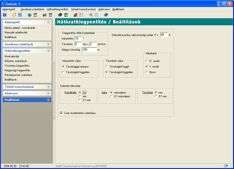Viewport: 234px width, 169px height.
Task: Click the XYZ coordinate toolbar icon
Action: pyautogui.click(x=91, y=15)
